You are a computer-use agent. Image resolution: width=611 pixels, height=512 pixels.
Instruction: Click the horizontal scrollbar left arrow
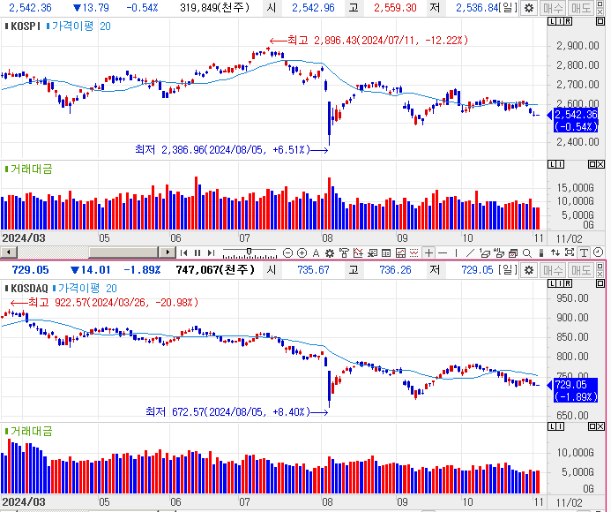pos(9,252)
